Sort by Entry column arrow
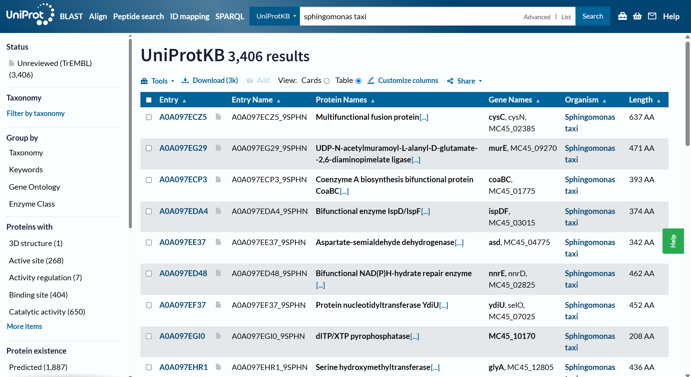691x377 pixels. coord(184,101)
